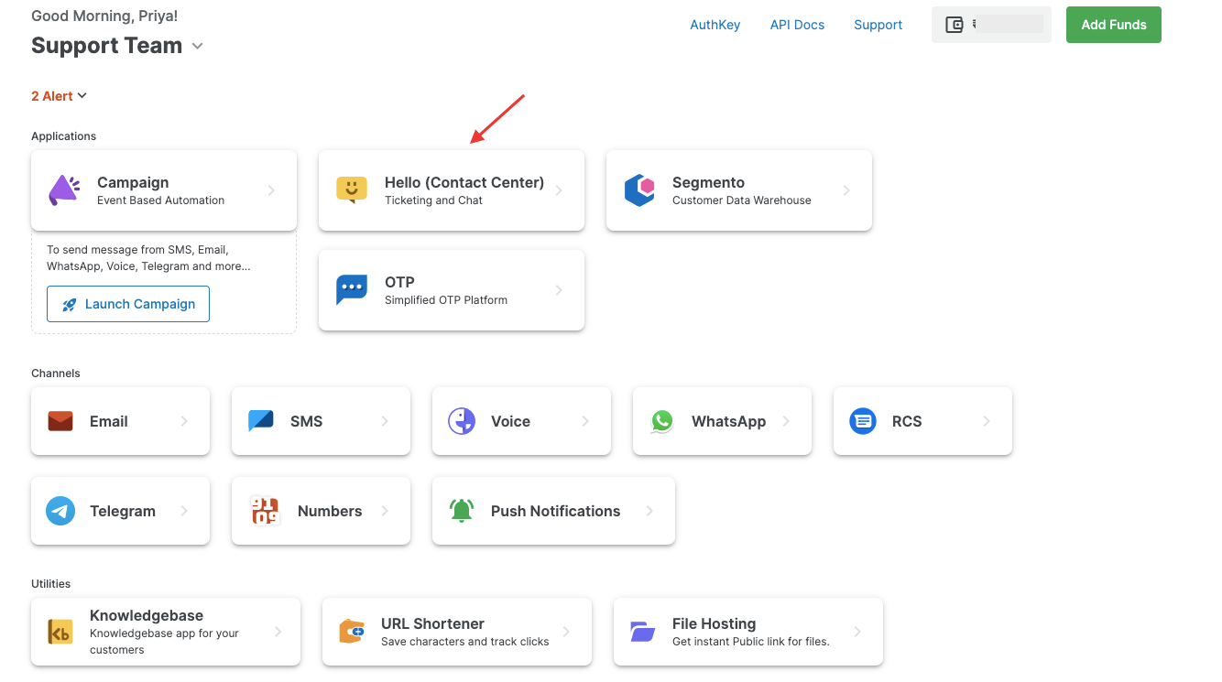Click "Simplified OTP Platform" subtitle
Viewport: 1222px width, 682px height.
446,300
